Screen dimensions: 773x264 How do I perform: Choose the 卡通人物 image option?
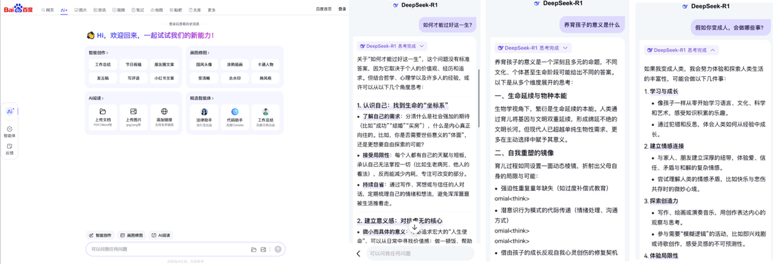266,64
